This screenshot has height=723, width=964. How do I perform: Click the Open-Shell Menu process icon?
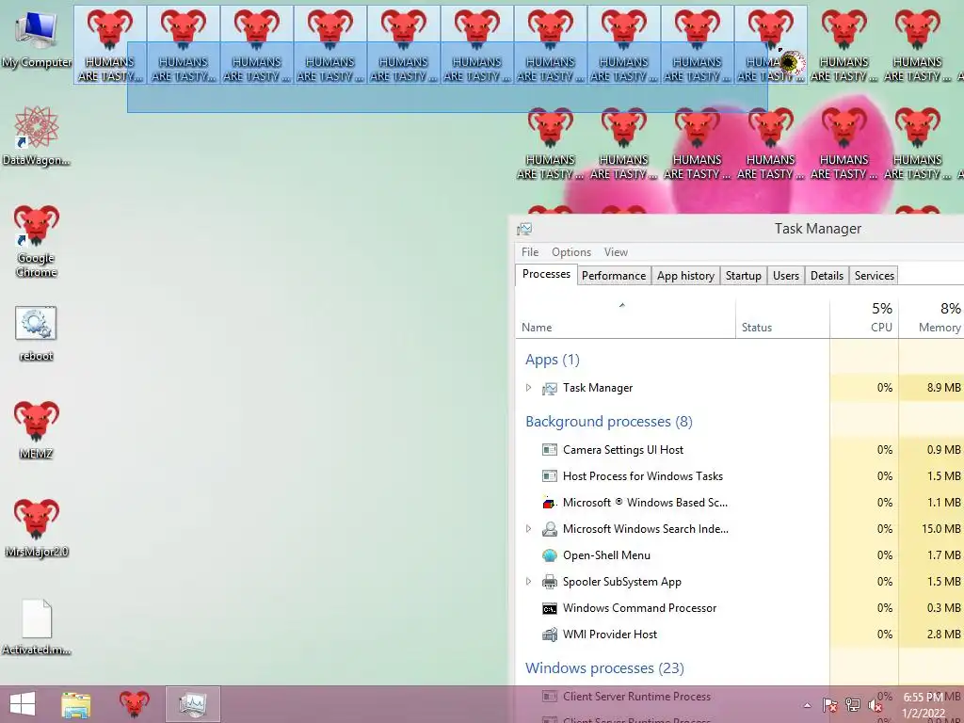pyautogui.click(x=550, y=555)
